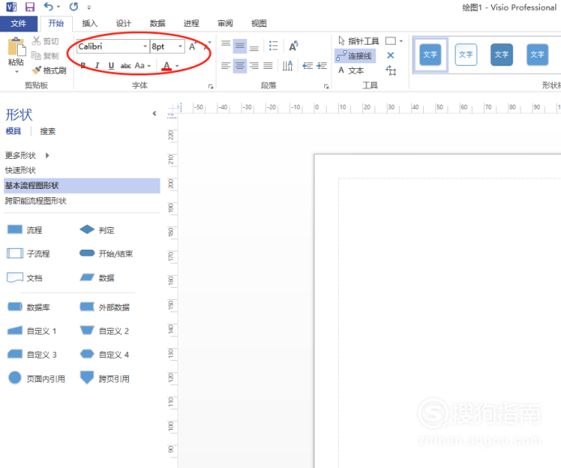Screen dimensions: 561x468
Task: Click the Redo icon
Action: coord(74,6)
